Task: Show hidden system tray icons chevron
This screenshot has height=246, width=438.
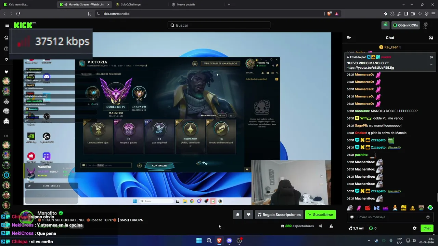Action: pyautogui.click(x=369, y=241)
